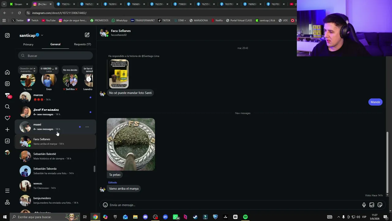The width and height of the screenshot is (392, 221).
Task: Open the More hamburger menu icon
Action: click(x=7, y=191)
